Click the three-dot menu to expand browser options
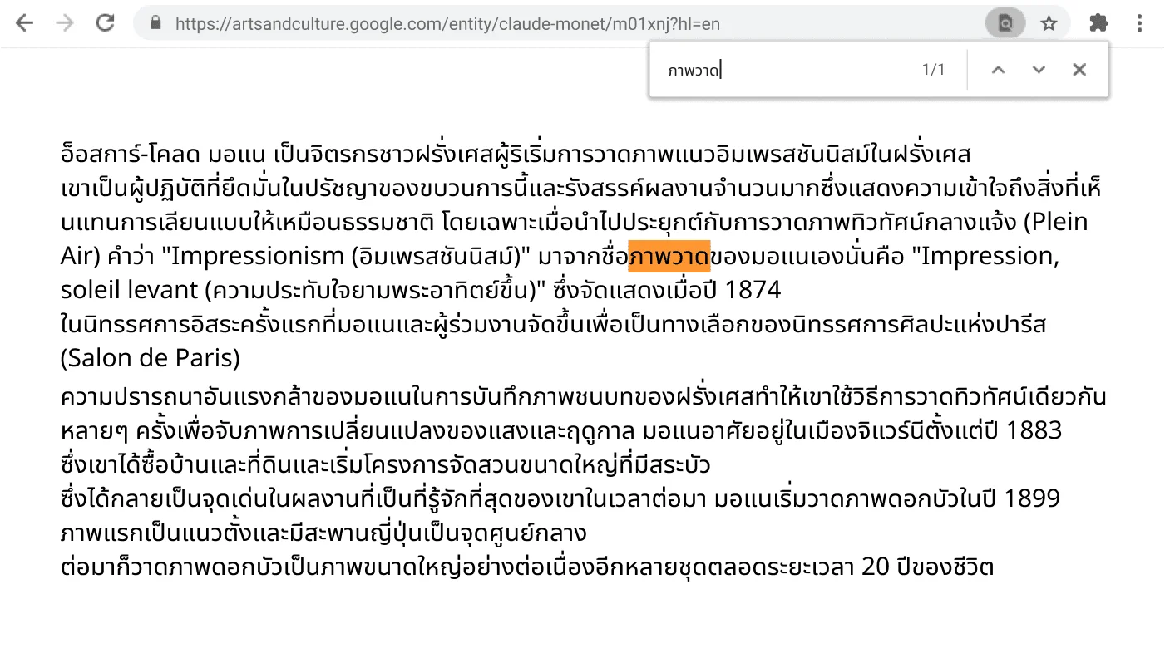This screenshot has width=1165, height=653. pyautogui.click(x=1139, y=22)
